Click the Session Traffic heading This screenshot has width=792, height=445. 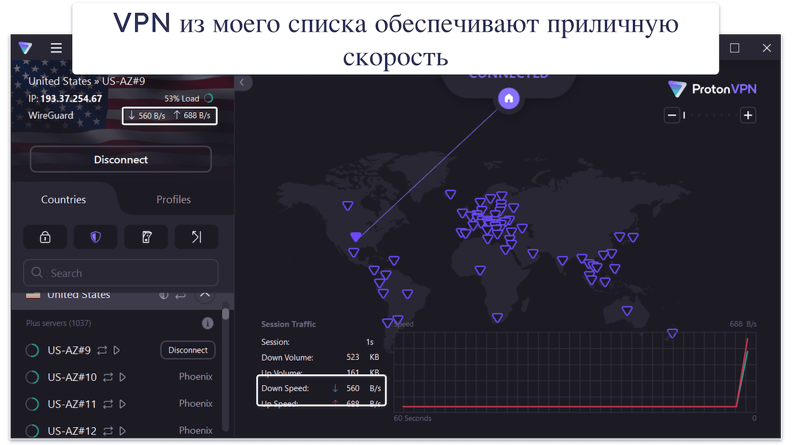[x=289, y=325]
